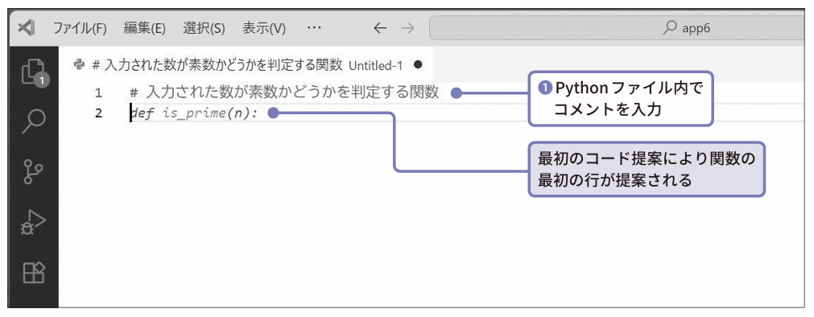Open the Extensions view
The height and width of the screenshot is (317, 814).
point(35,273)
